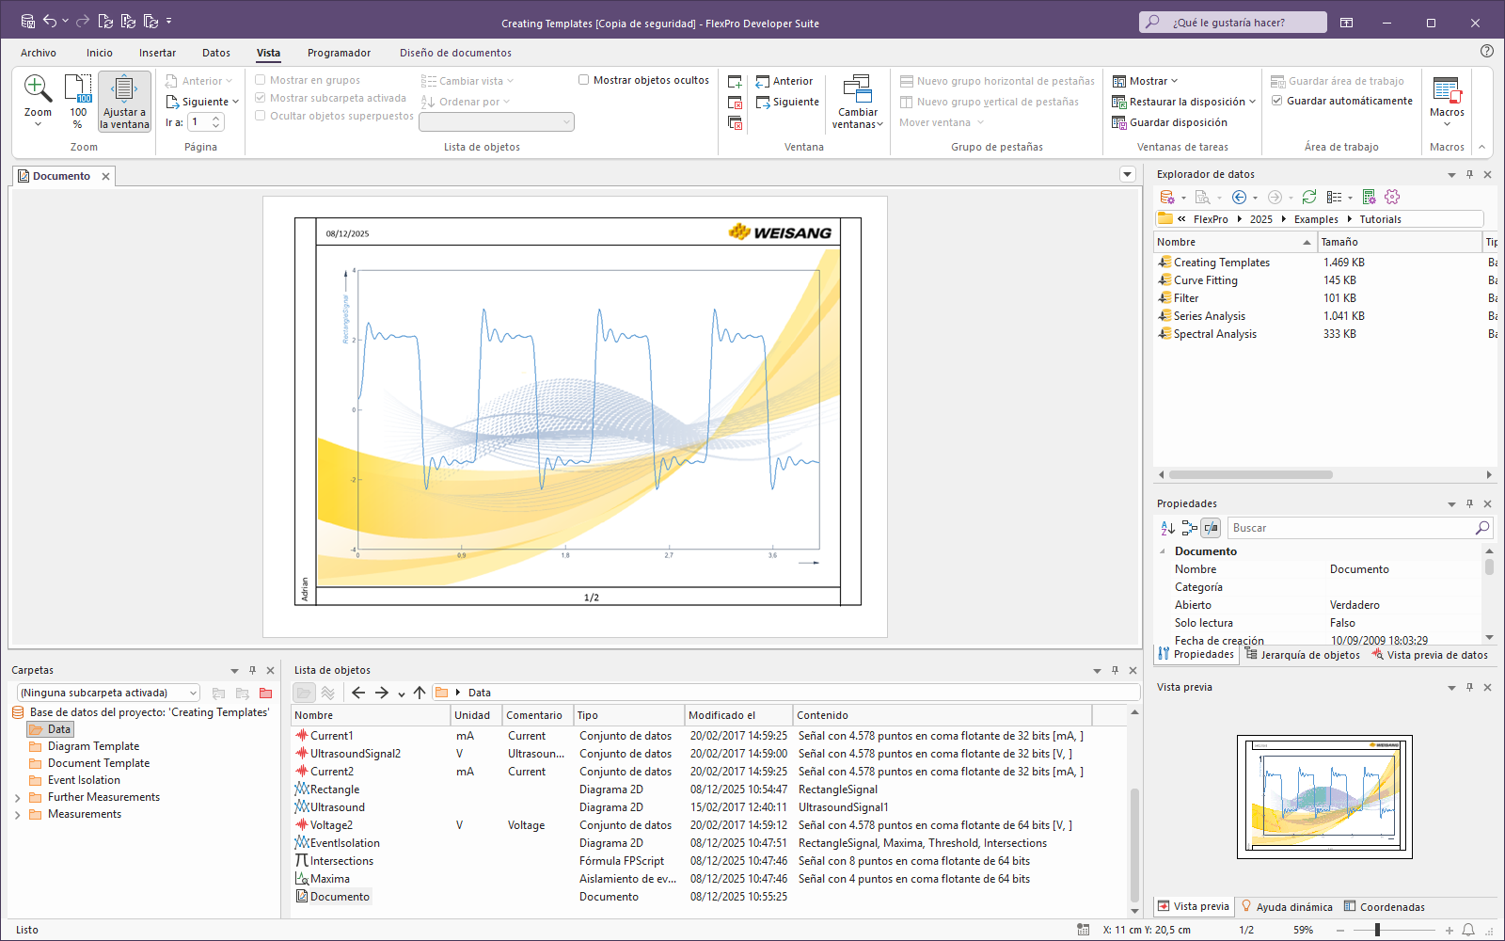Sort properties alphabetically icon
Image resolution: width=1505 pixels, height=941 pixels.
pyautogui.click(x=1167, y=528)
